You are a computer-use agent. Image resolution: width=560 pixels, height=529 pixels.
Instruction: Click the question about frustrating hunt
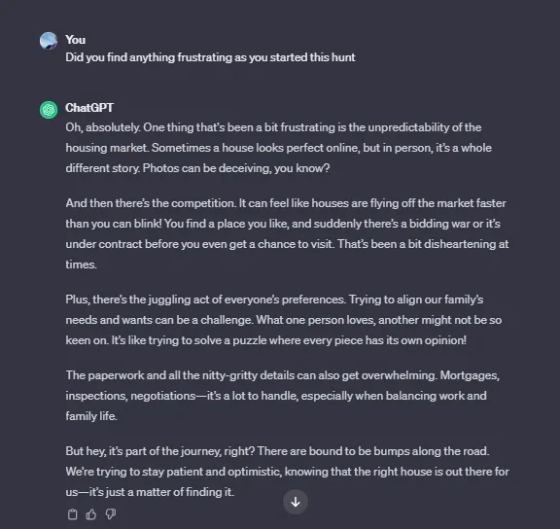pos(210,57)
